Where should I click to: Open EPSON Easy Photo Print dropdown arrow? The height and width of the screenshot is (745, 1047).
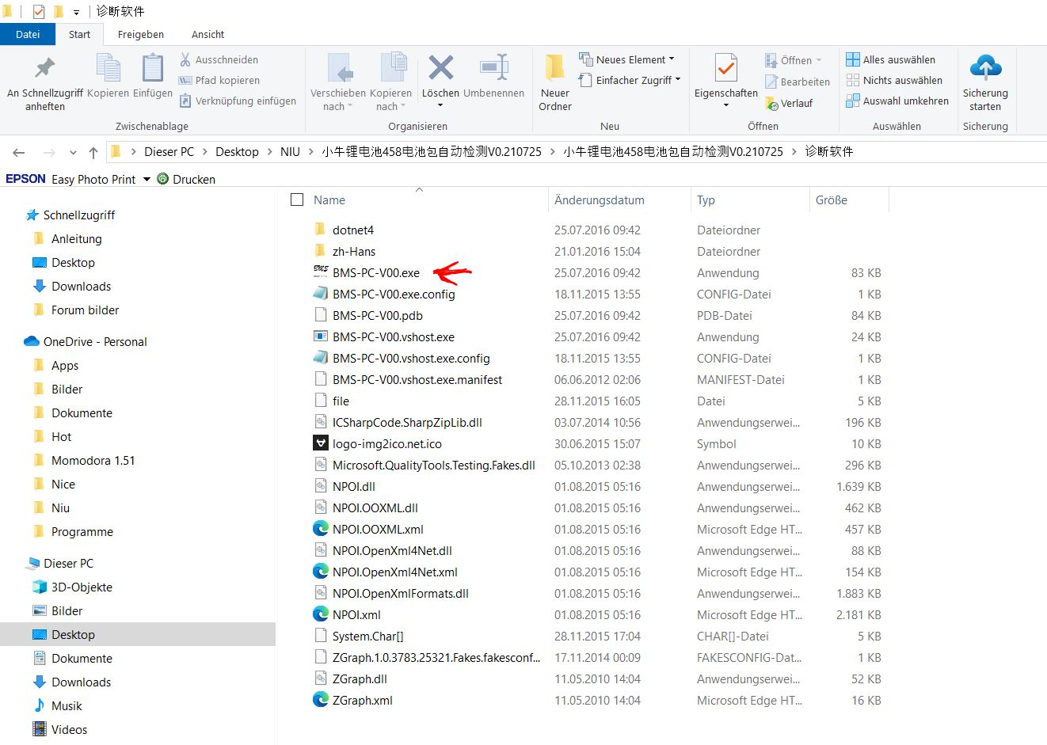coord(147,180)
